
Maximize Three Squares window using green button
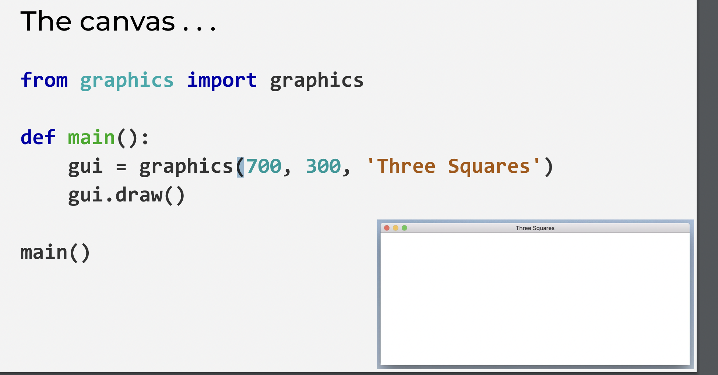click(404, 228)
